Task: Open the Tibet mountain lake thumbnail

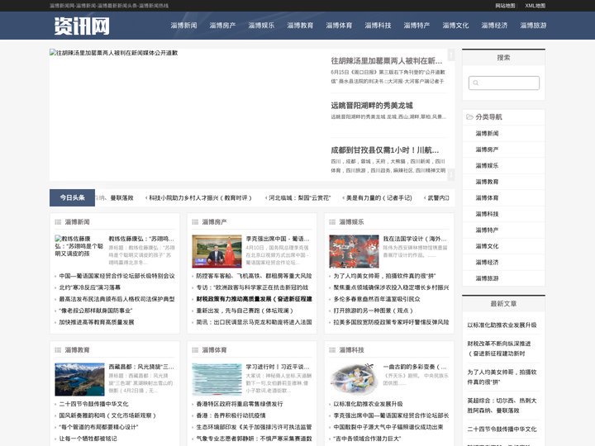Action: (79, 379)
